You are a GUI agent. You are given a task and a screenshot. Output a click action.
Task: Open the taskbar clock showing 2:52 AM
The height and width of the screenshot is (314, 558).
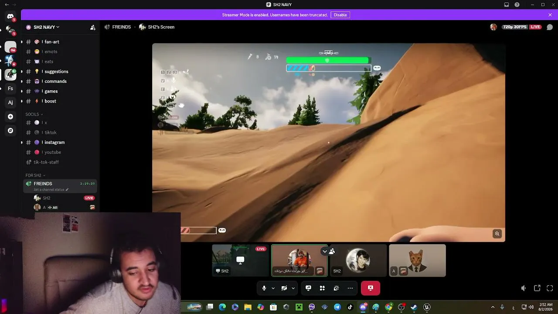point(546,307)
